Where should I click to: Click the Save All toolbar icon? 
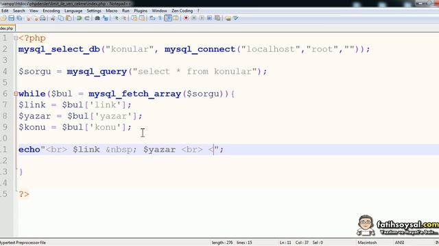[19, 18]
